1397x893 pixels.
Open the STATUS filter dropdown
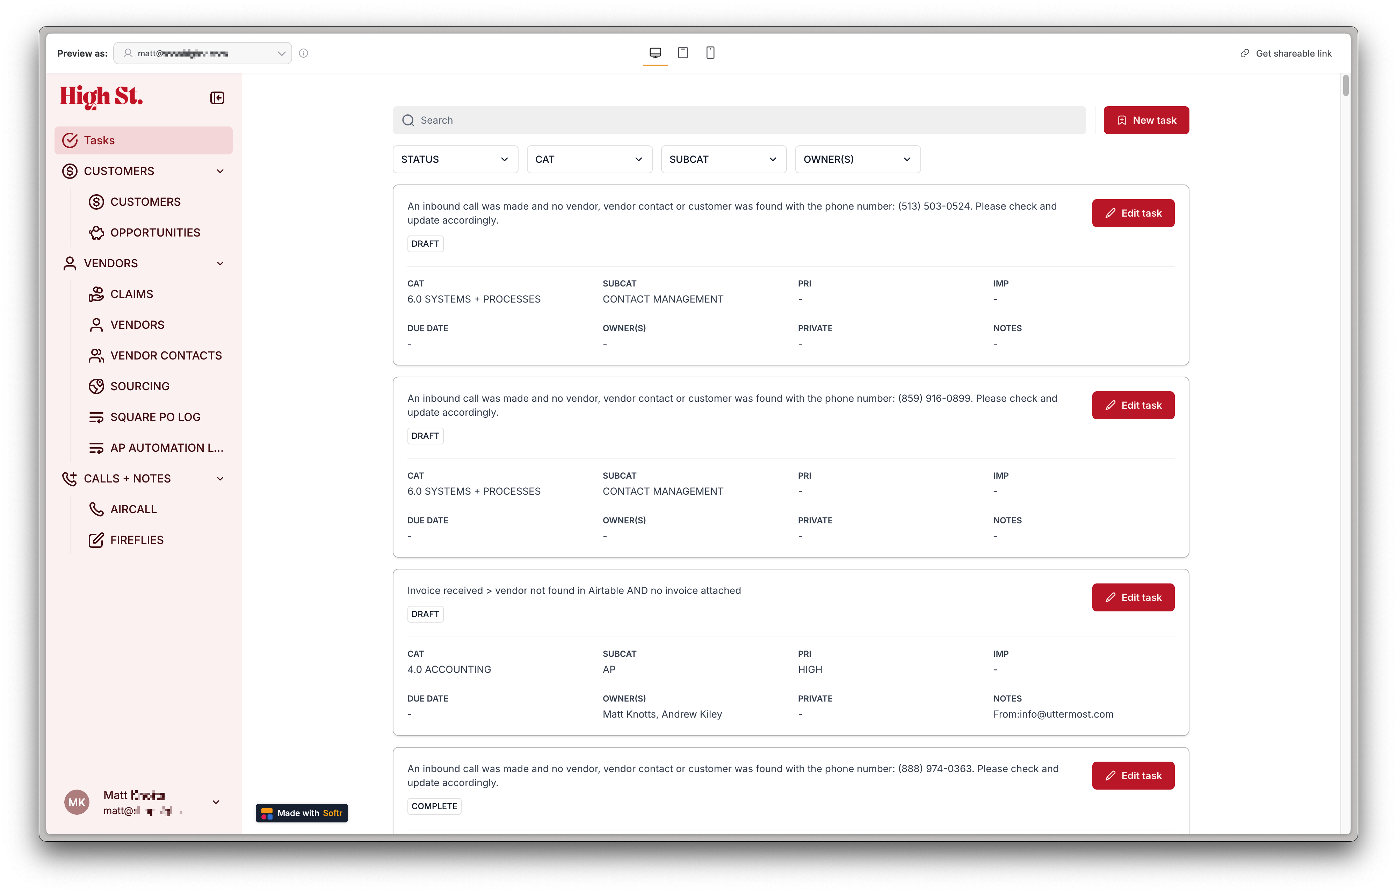coord(455,160)
